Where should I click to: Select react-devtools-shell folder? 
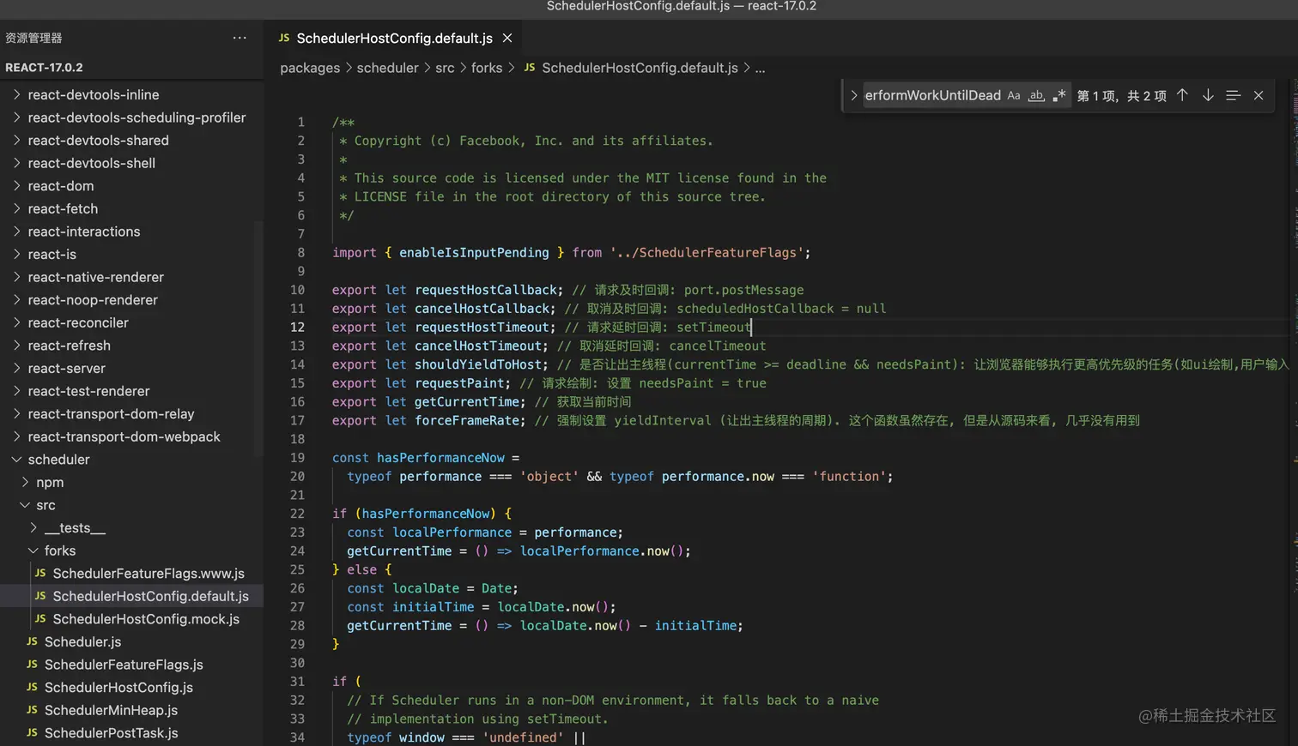pos(91,163)
